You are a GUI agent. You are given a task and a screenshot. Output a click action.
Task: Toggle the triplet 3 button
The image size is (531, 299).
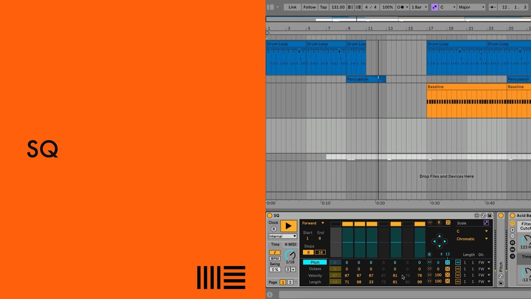click(287, 270)
